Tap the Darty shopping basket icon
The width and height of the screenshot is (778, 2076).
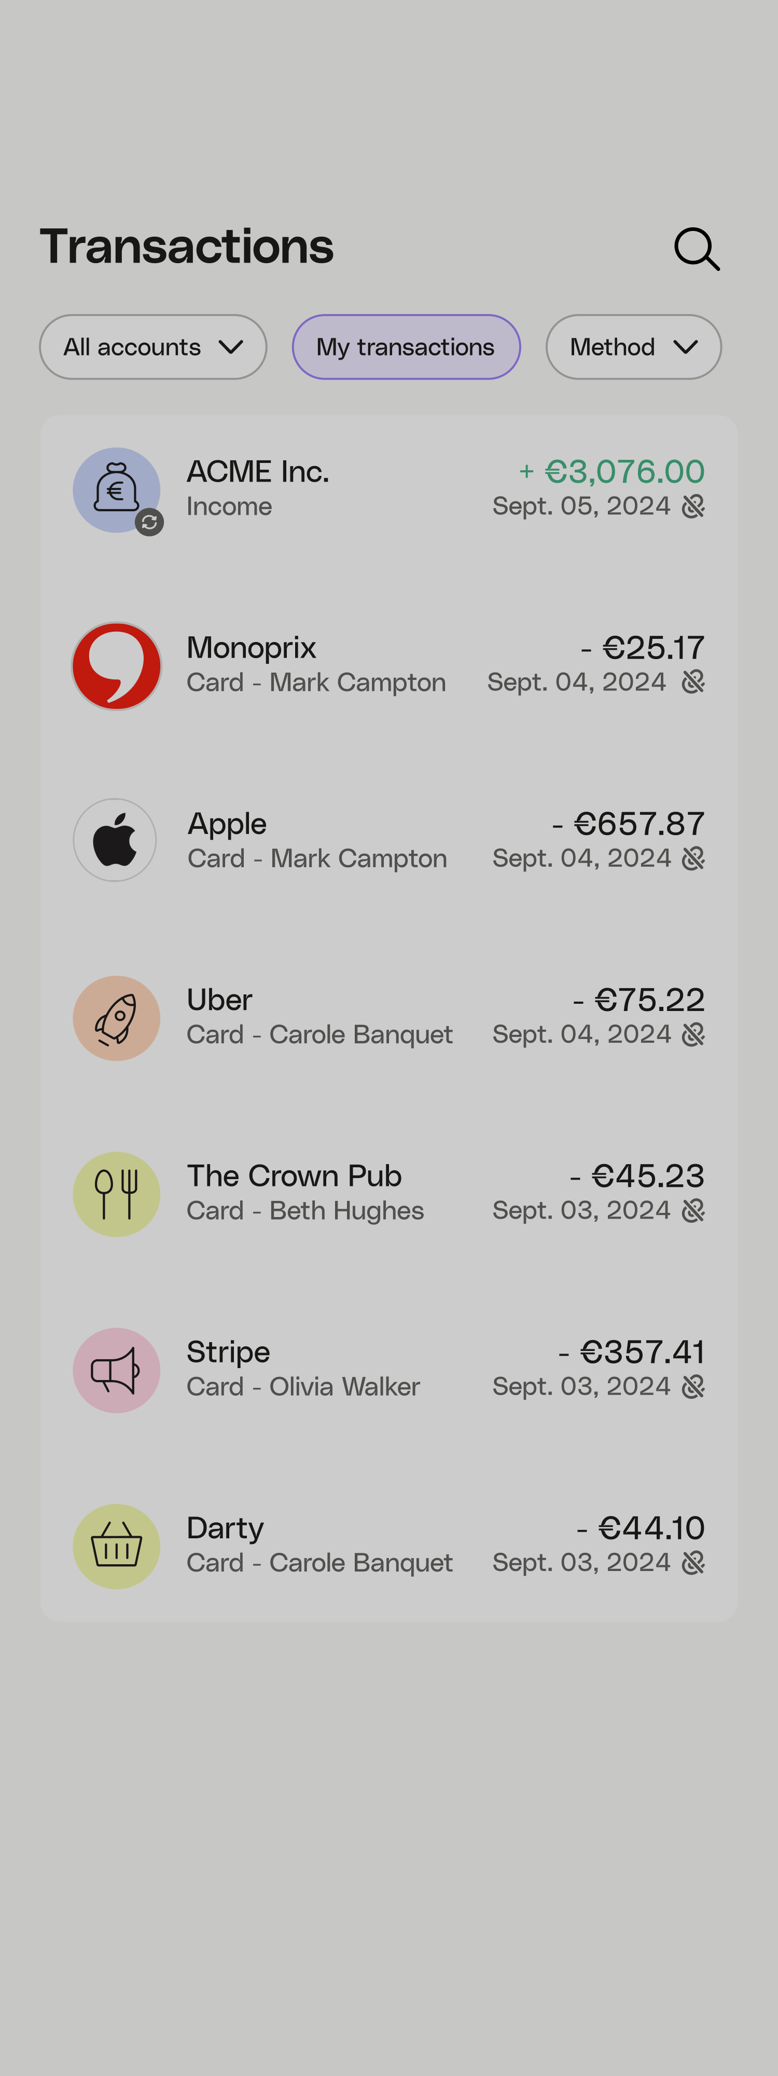(x=117, y=1546)
